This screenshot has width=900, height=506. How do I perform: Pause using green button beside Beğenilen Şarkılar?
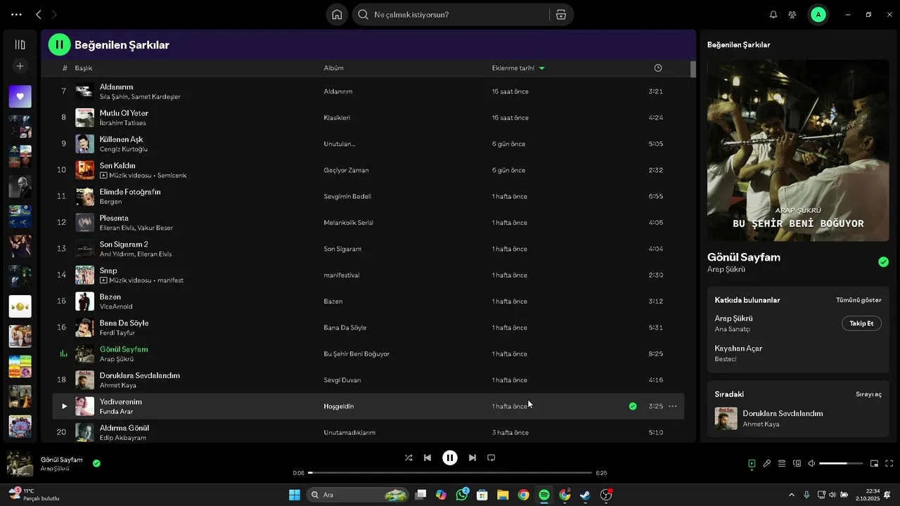point(59,45)
